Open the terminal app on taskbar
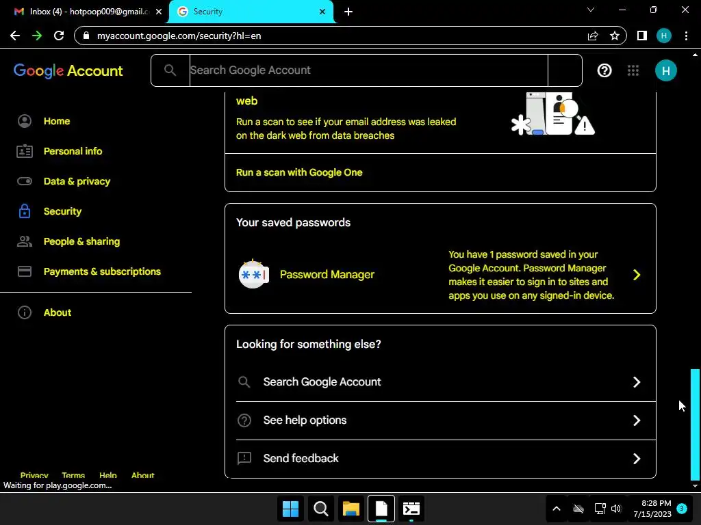This screenshot has height=525, width=701. [411, 509]
